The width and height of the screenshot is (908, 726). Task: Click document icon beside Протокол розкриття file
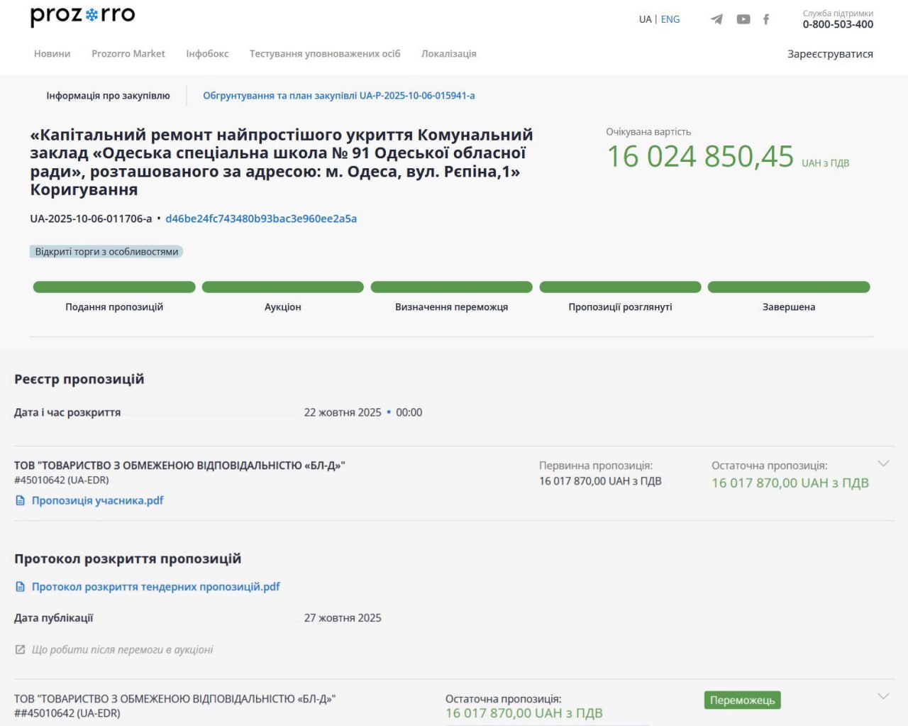click(20, 587)
